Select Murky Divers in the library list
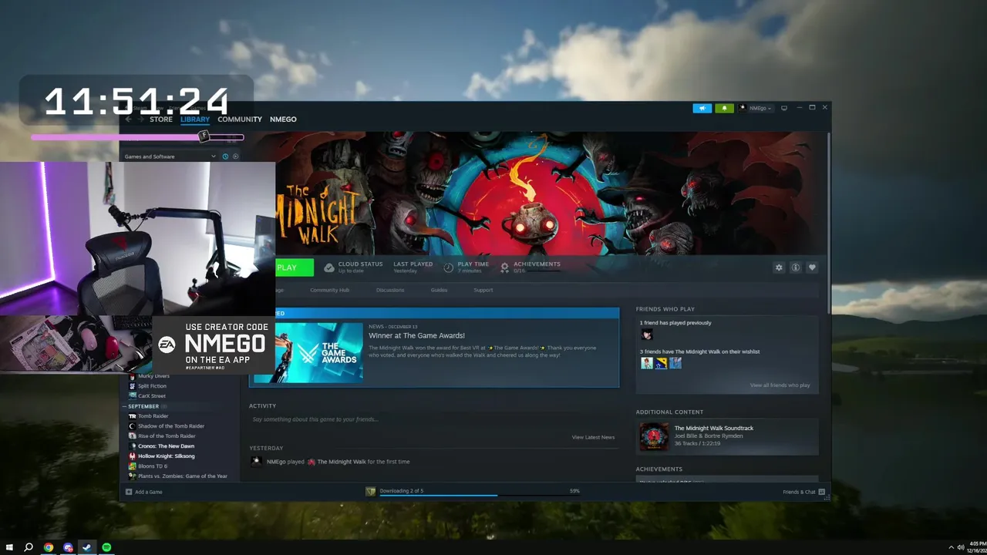 point(153,376)
